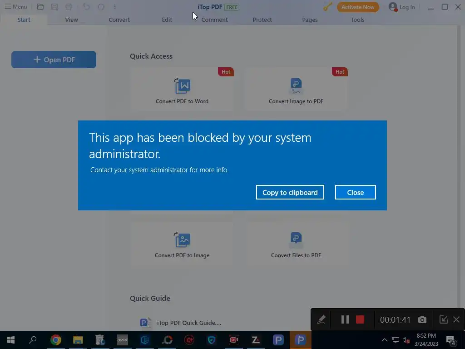Close the blocked app dialog

pos(355,192)
